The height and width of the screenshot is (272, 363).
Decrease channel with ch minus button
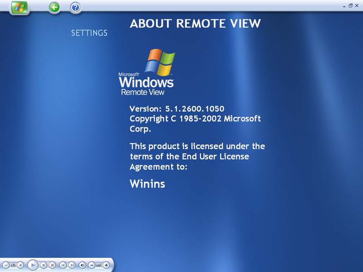[x=6, y=265]
